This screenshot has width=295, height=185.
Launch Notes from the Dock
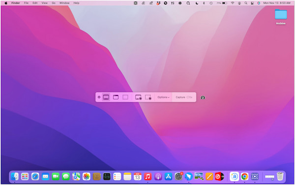click(127, 177)
